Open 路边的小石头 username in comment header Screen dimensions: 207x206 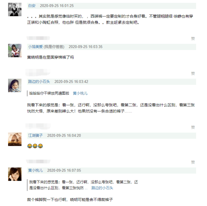(x=39, y=82)
